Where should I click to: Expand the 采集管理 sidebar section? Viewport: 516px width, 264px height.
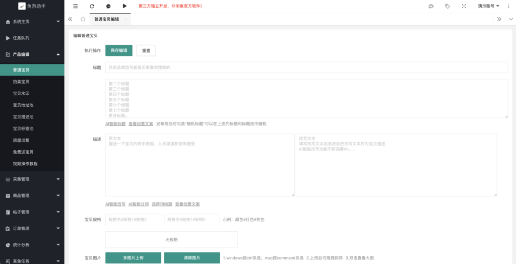[x=32, y=179]
